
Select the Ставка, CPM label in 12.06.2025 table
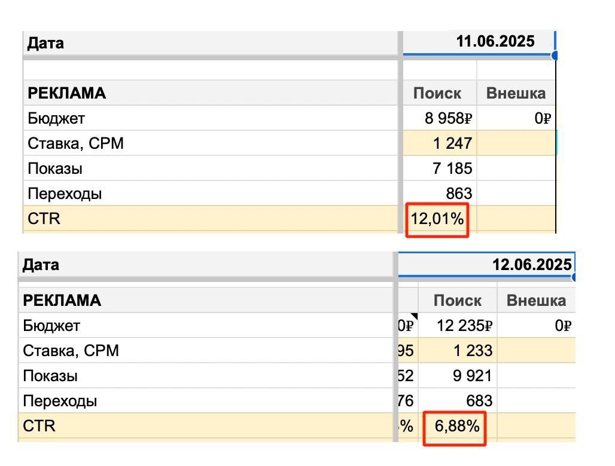[x=71, y=351]
